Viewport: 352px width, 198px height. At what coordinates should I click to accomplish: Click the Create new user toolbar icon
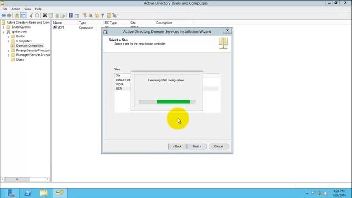point(85,15)
